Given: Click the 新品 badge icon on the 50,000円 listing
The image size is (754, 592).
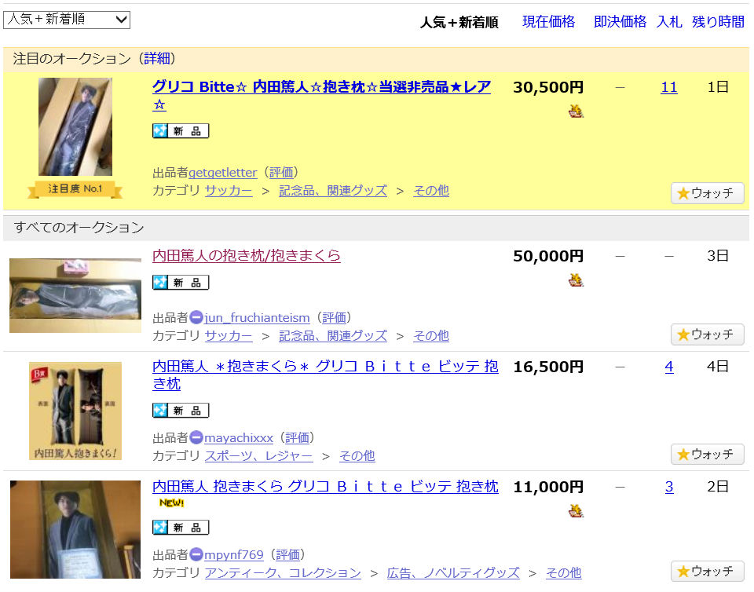Looking at the screenshot, I should click(181, 283).
